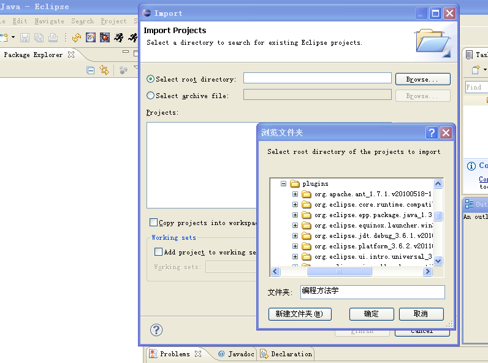Close the Problems tab
The width and height of the screenshot is (488, 363).
tap(198, 354)
